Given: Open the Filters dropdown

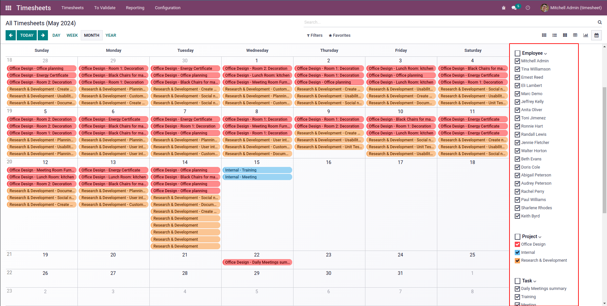Looking at the screenshot, I should click(314, 35).
